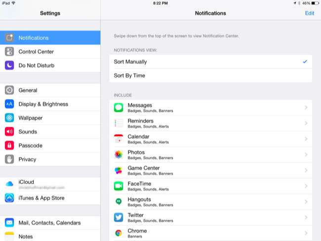Open Reminders row disclosure chevron
The height and width of the screenshot is (241, 321).
[306, 123]
